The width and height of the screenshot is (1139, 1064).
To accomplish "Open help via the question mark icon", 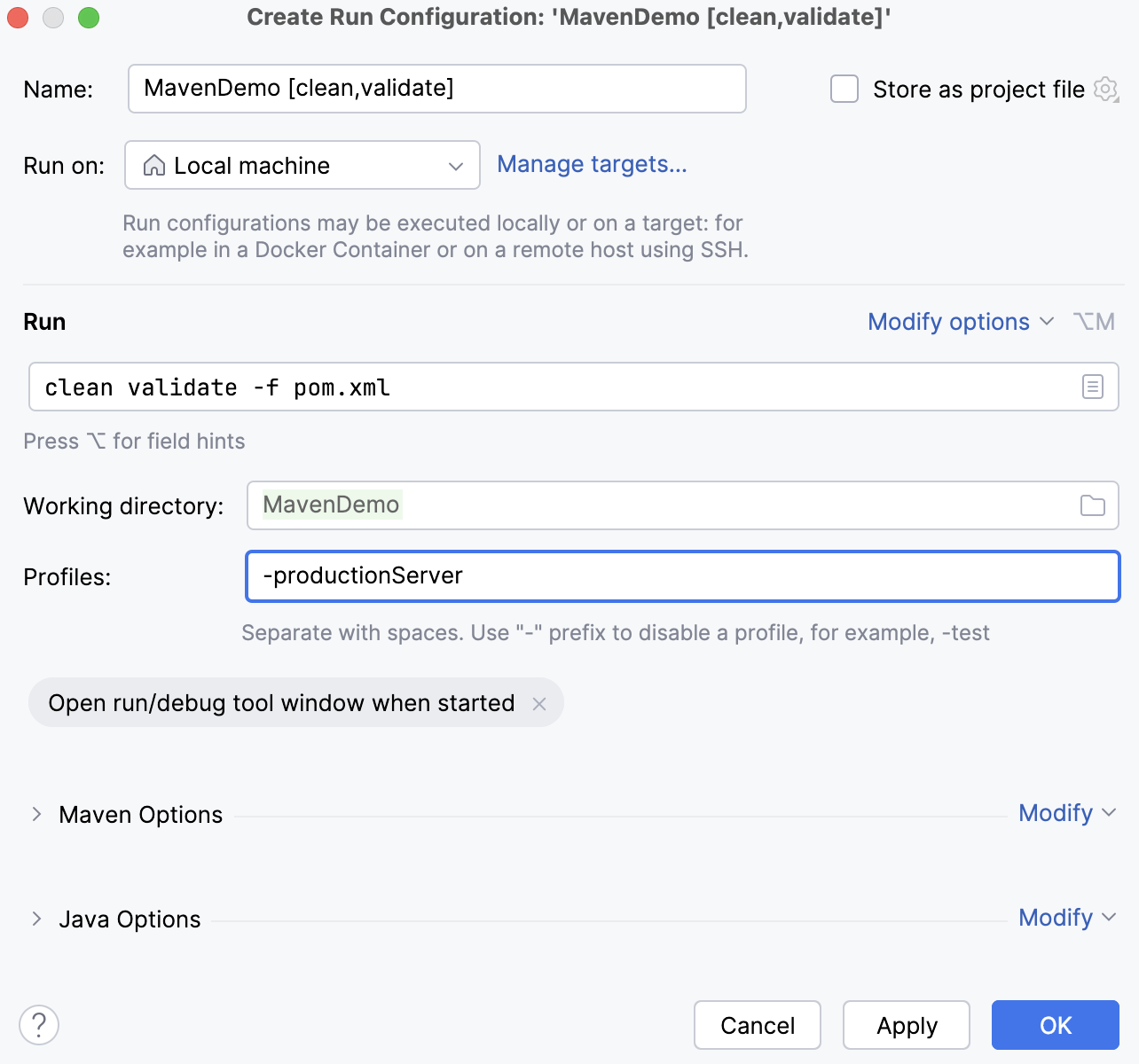I will pos(38,1024).
